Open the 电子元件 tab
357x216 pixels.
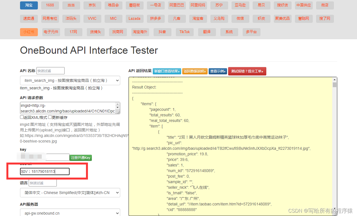(51, 32)
